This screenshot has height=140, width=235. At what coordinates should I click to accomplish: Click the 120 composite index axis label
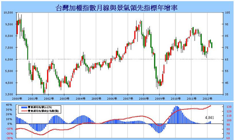click(229, 111)
